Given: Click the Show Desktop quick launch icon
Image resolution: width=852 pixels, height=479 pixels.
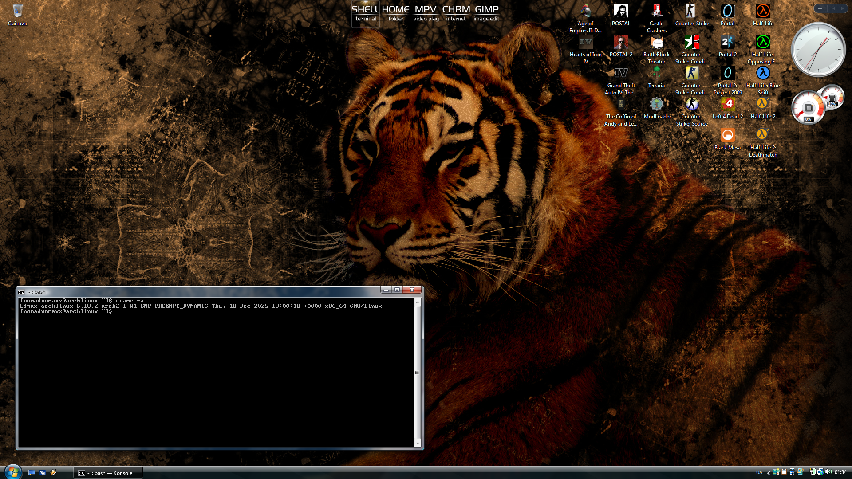Looking at the screenshot, I should coord(32,473).
